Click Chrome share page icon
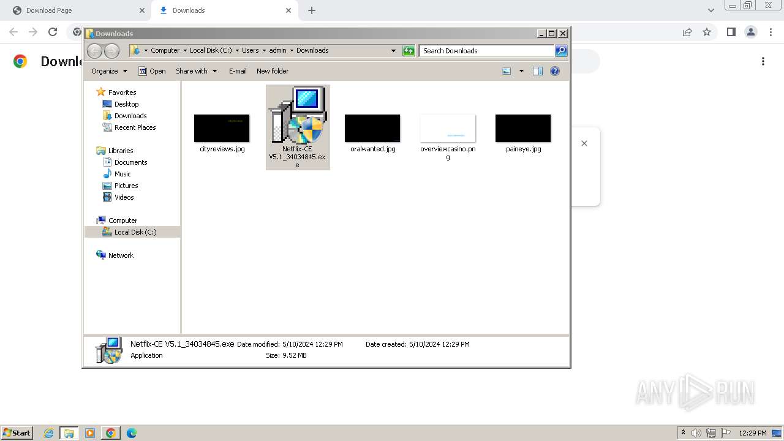This screenshot has height=441, width=784. (687, 32)
